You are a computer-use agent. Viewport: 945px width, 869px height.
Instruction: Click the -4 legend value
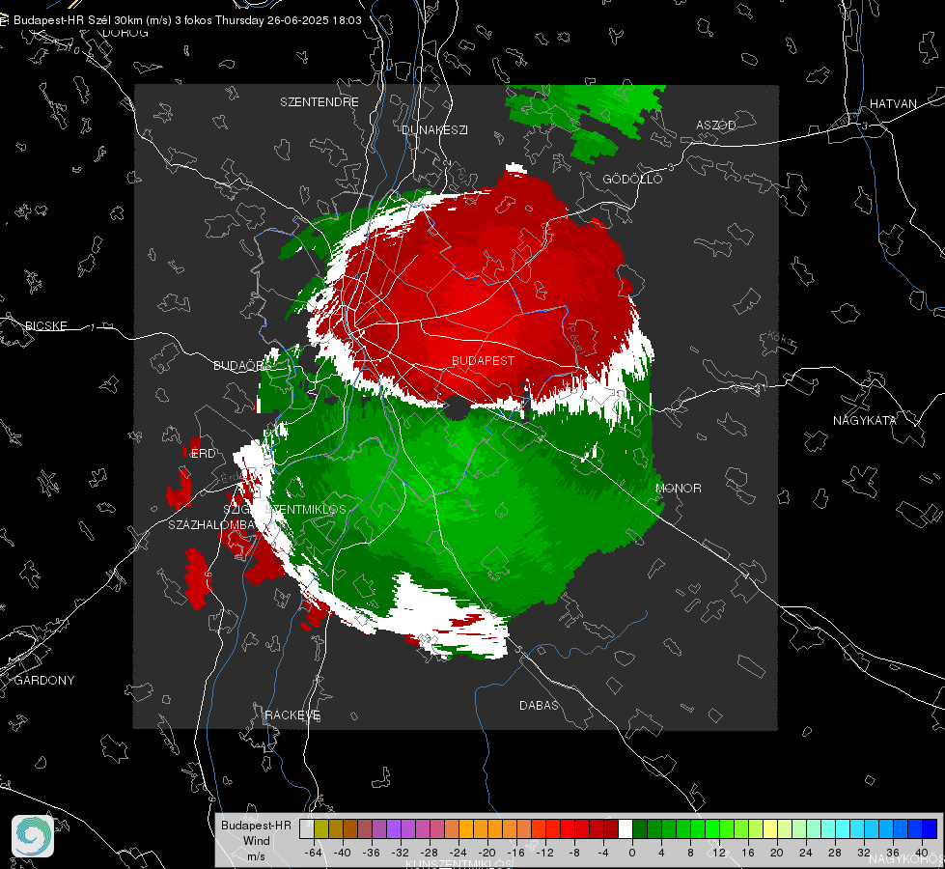point(603,853)
